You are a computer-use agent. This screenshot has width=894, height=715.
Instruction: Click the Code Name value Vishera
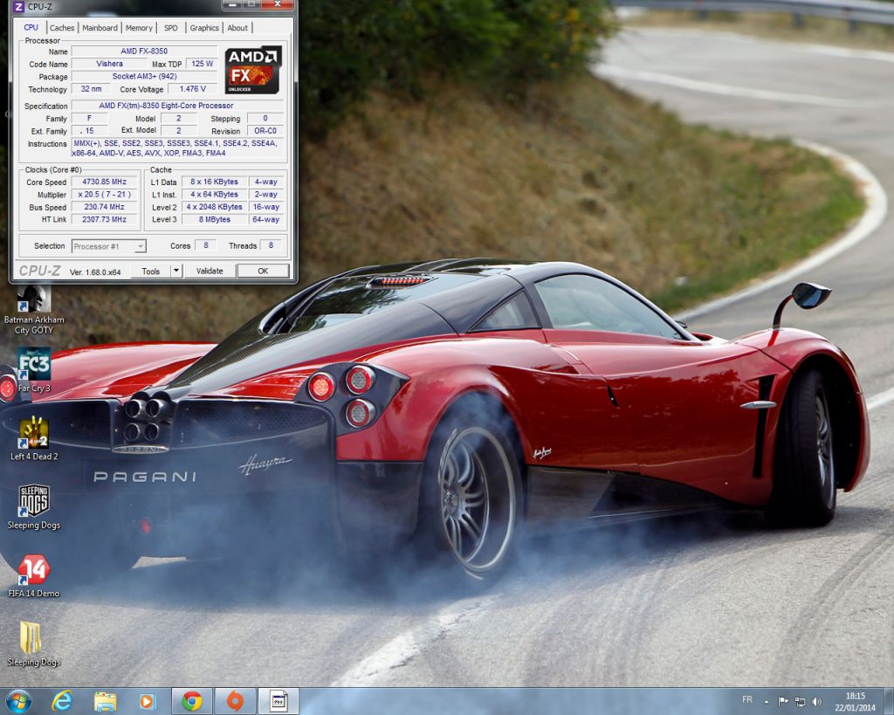109,64
